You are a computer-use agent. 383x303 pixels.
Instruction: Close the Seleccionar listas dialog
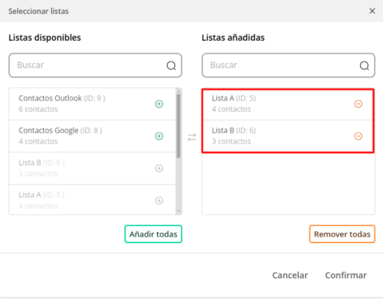click(372, 11)
